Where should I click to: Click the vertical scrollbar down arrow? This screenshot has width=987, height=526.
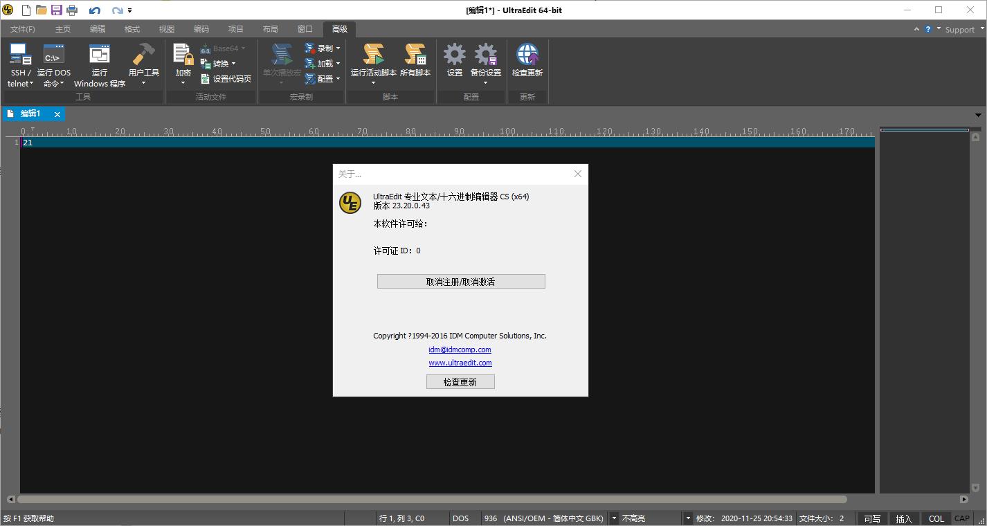[976, 488]
